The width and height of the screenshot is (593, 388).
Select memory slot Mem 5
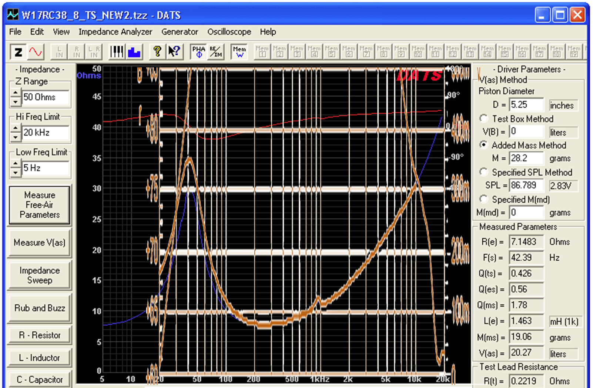tap(332, 52)
